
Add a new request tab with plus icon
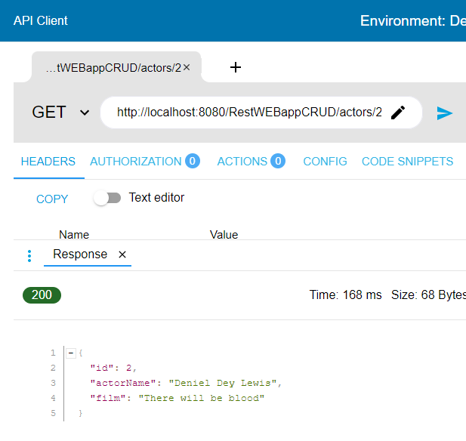(x=236, y=67)
